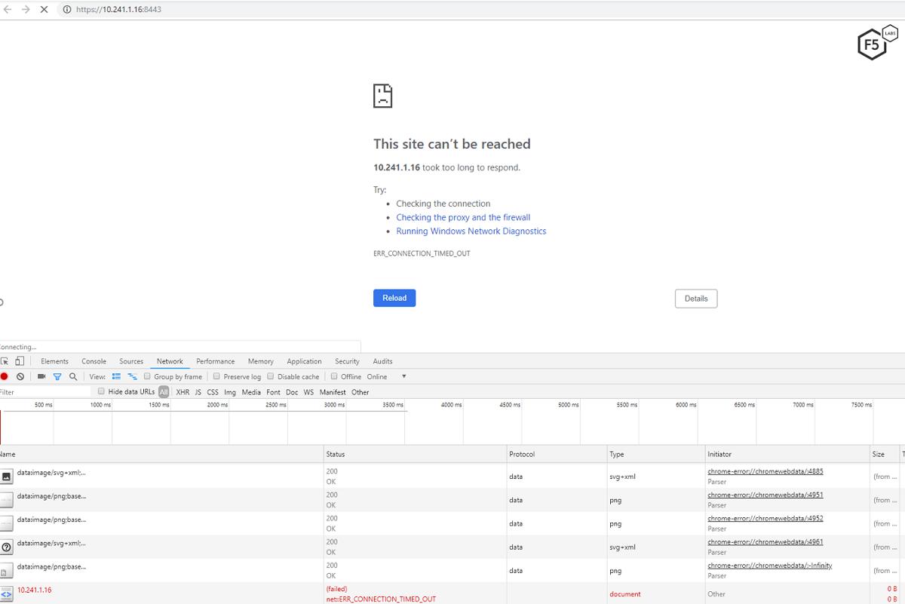The height and width of the screenshot is (604, 905).
Task: Sort by the Type column header
Action: pos(655,454)
